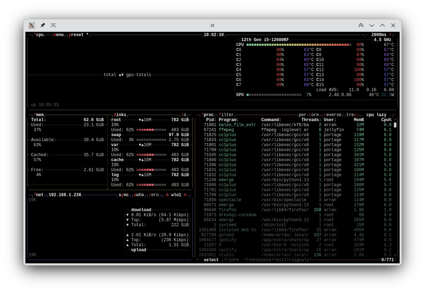Click the uptime 10:05:33 text
Screen dimensions: 425x293
[45, 105]
